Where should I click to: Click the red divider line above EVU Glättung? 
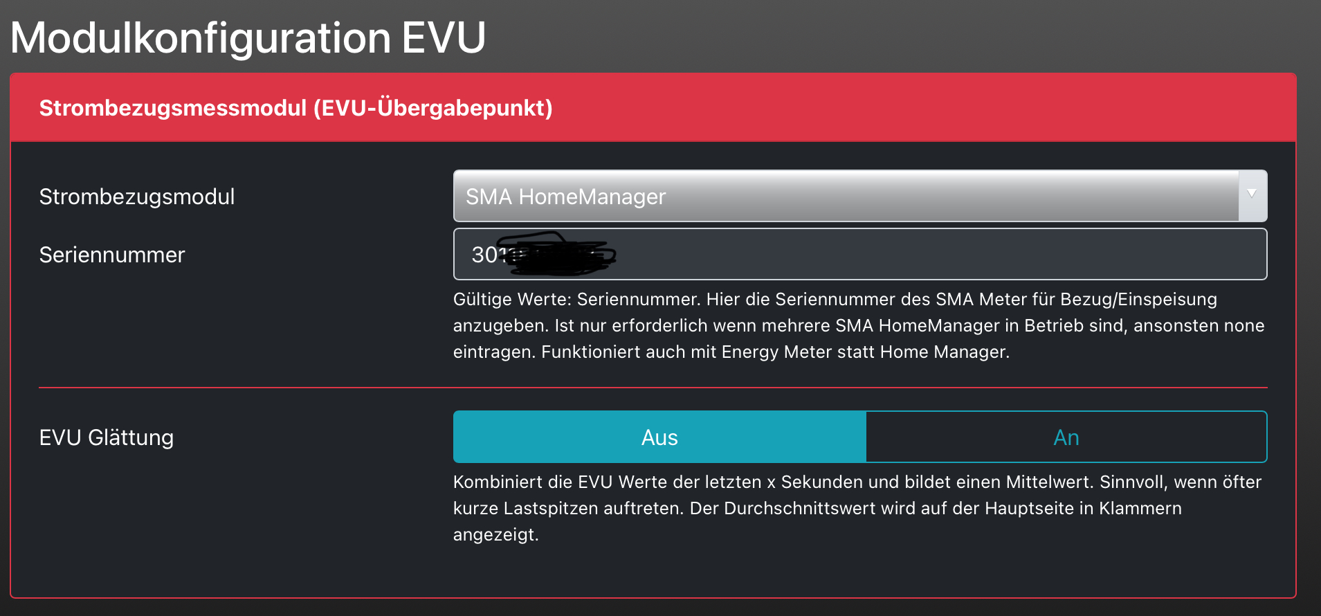(653, 388)
